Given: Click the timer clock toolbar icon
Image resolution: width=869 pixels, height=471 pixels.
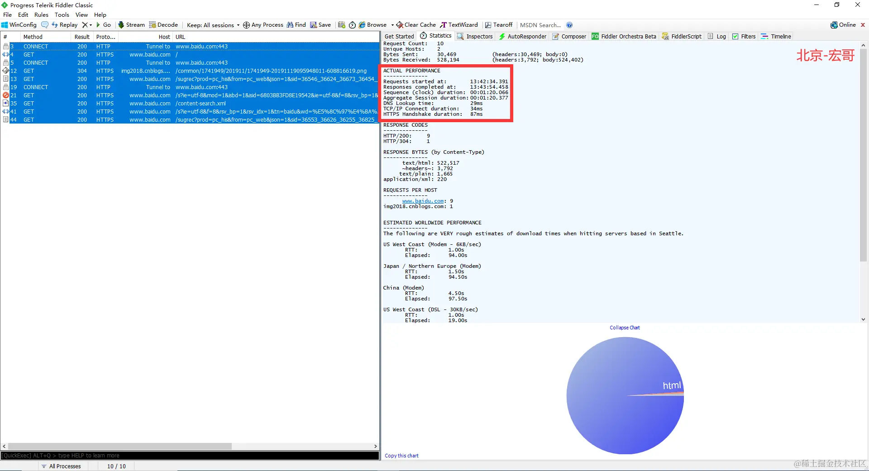Looking at the screenshot, I should [x=352, y=25].
